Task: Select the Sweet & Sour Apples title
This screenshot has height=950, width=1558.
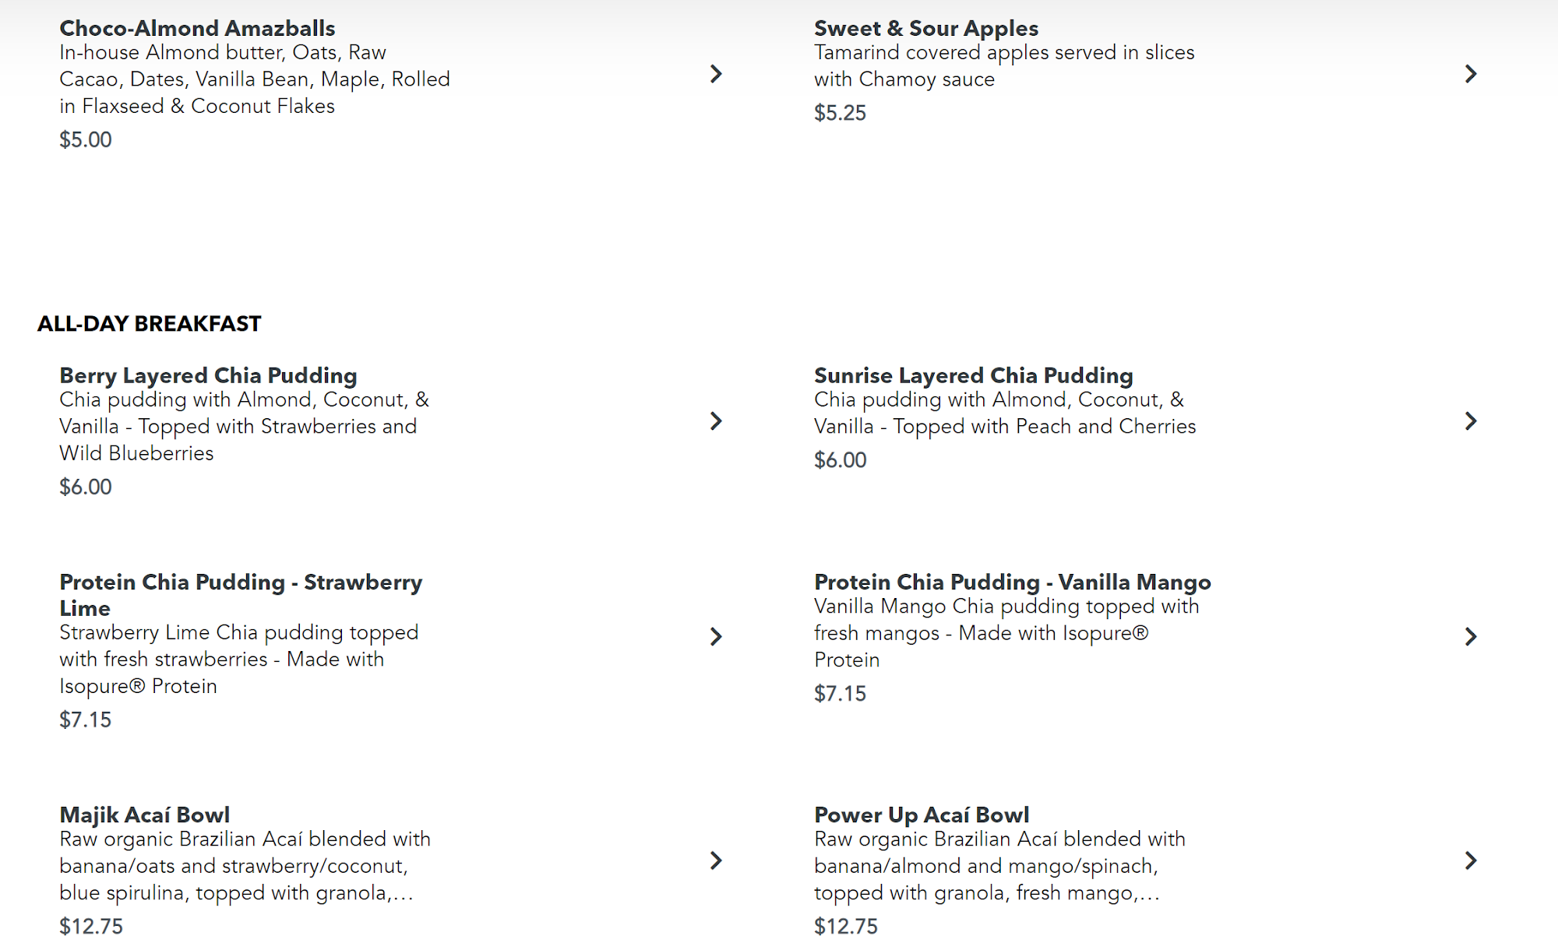Action: click(925, 29)
